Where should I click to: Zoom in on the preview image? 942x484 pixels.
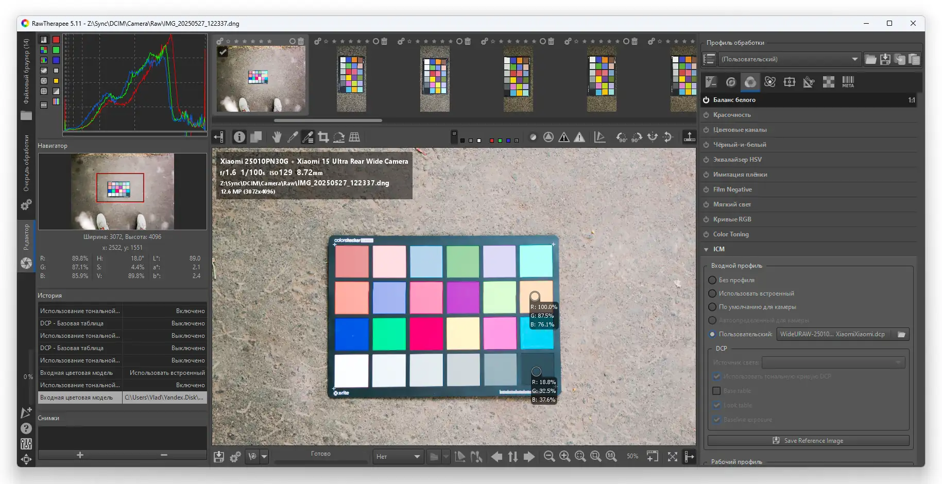(x=564, y=456)
